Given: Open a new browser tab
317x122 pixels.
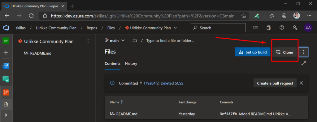Looking at the screenshot, I should click(72, 6).
